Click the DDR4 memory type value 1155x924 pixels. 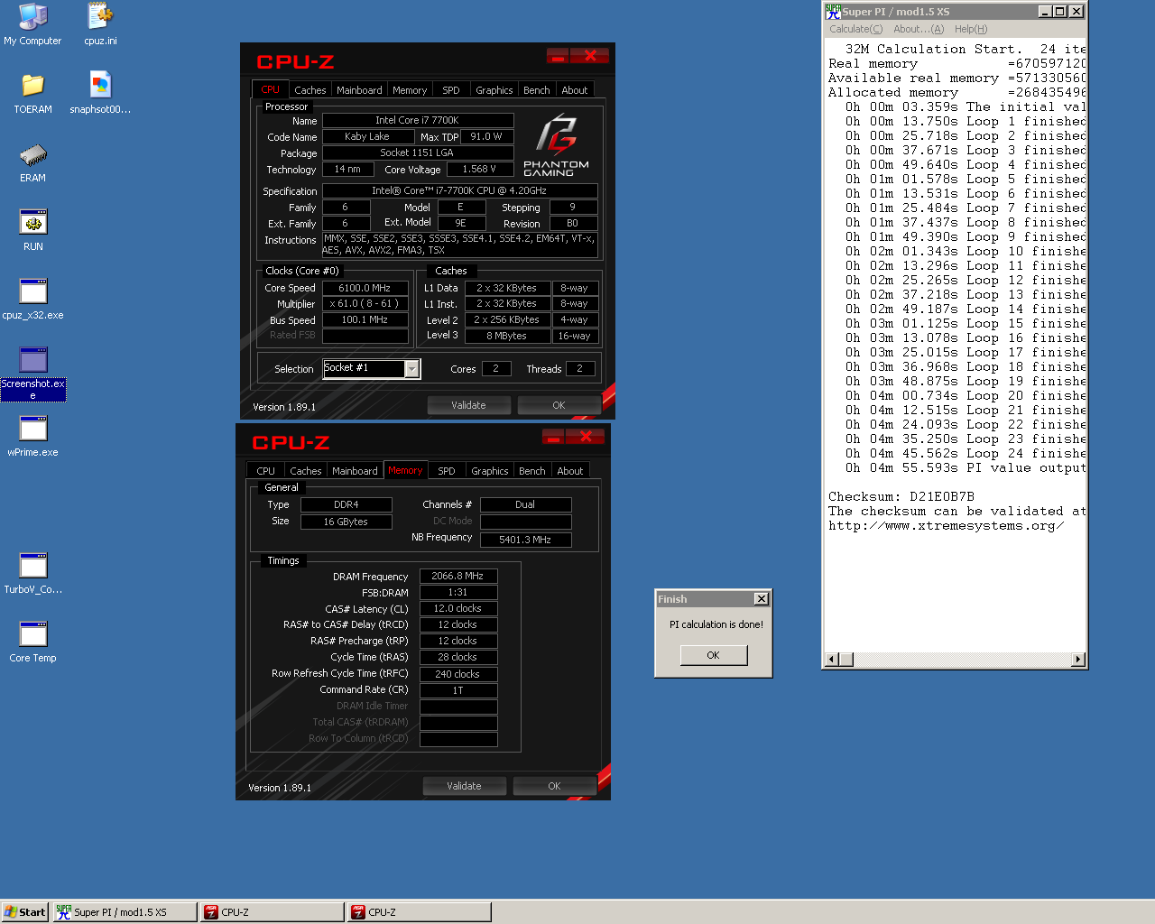point(346,504)
